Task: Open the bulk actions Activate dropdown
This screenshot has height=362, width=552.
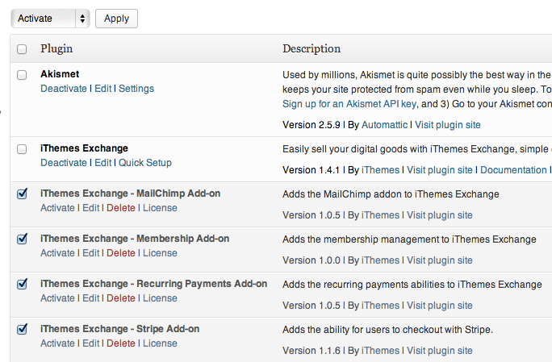Action: click(50, 19)
